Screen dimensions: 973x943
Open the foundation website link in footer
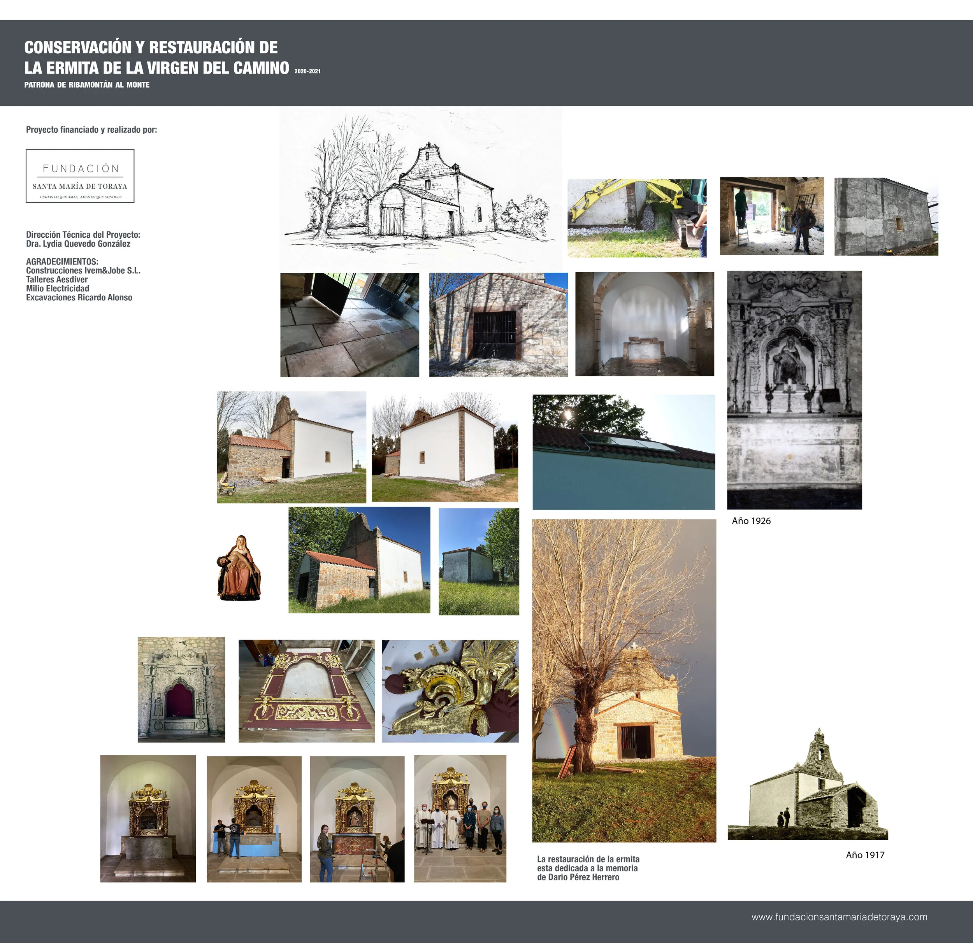pyautogui.click(x=839, y=917)
